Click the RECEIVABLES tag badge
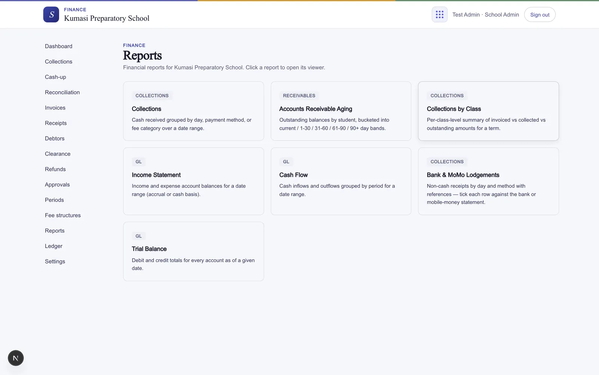Viewport: 599px width, 375px height. 299,96
